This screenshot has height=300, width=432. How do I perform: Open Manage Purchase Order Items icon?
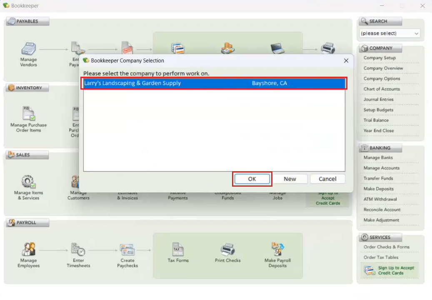(28, 113)
